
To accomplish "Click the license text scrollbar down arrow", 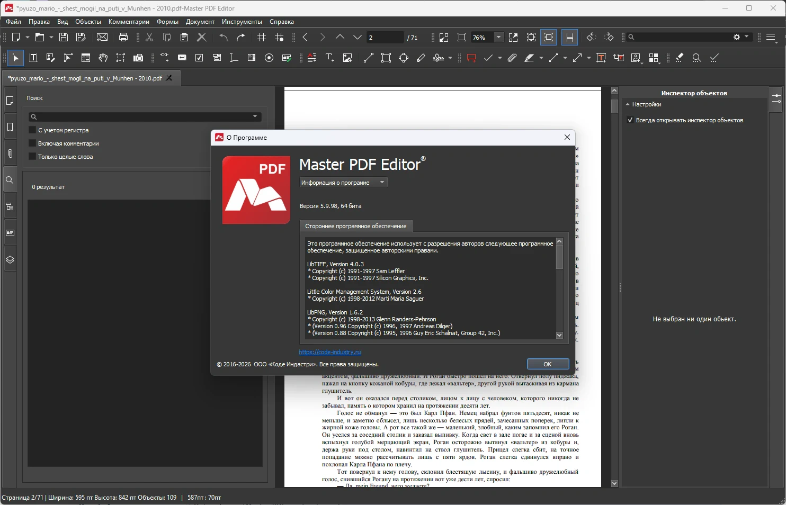I will (x=559, y=335).
